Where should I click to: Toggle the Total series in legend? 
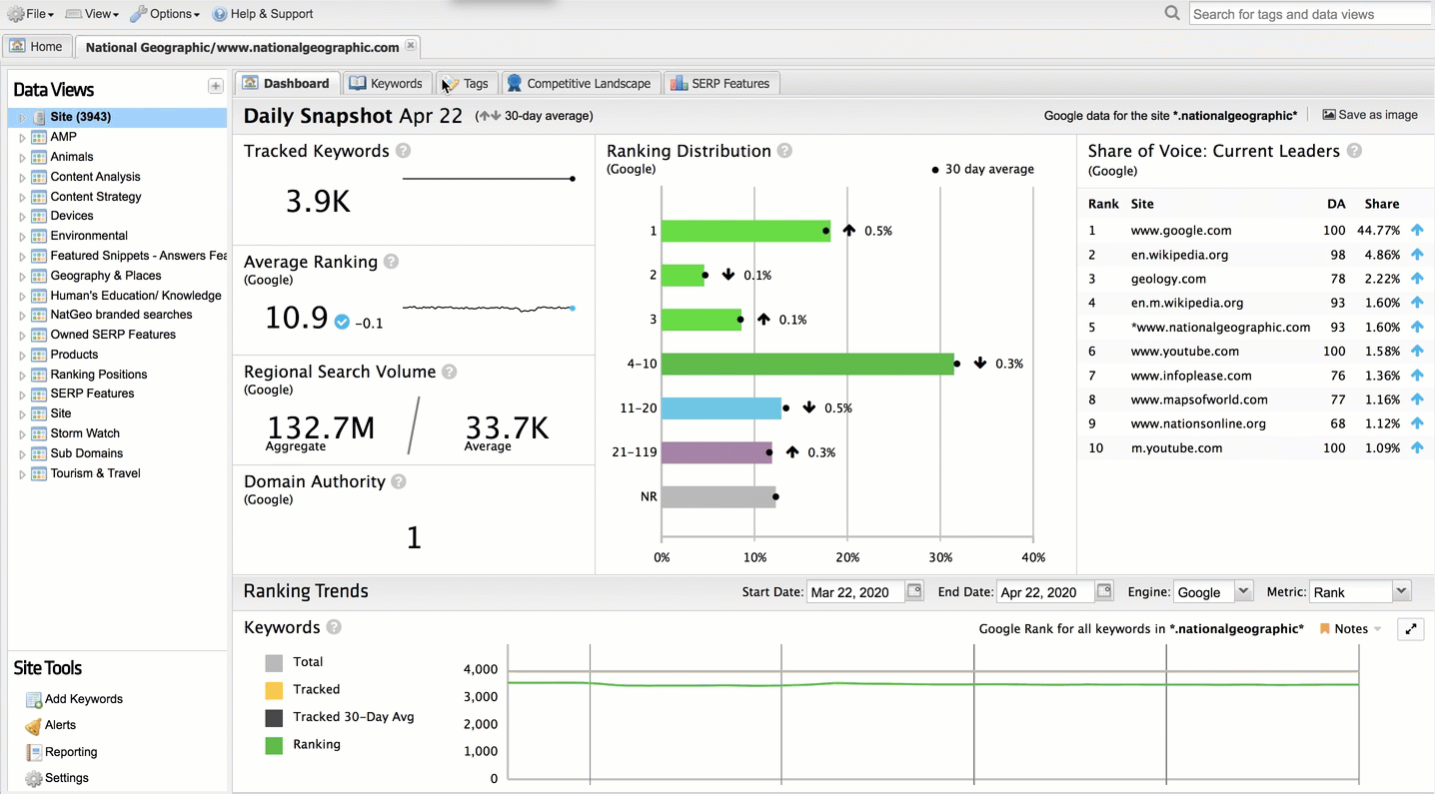[x=274, y=662]
